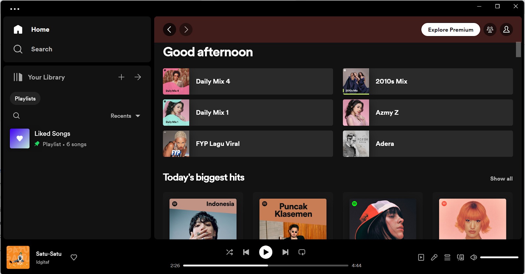Search within Your Library playlists
Screen dimensions: 525x274
16,115
